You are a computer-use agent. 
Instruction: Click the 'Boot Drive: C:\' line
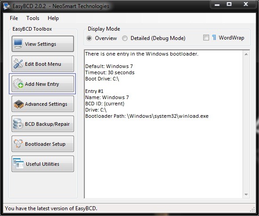(102, 79)
